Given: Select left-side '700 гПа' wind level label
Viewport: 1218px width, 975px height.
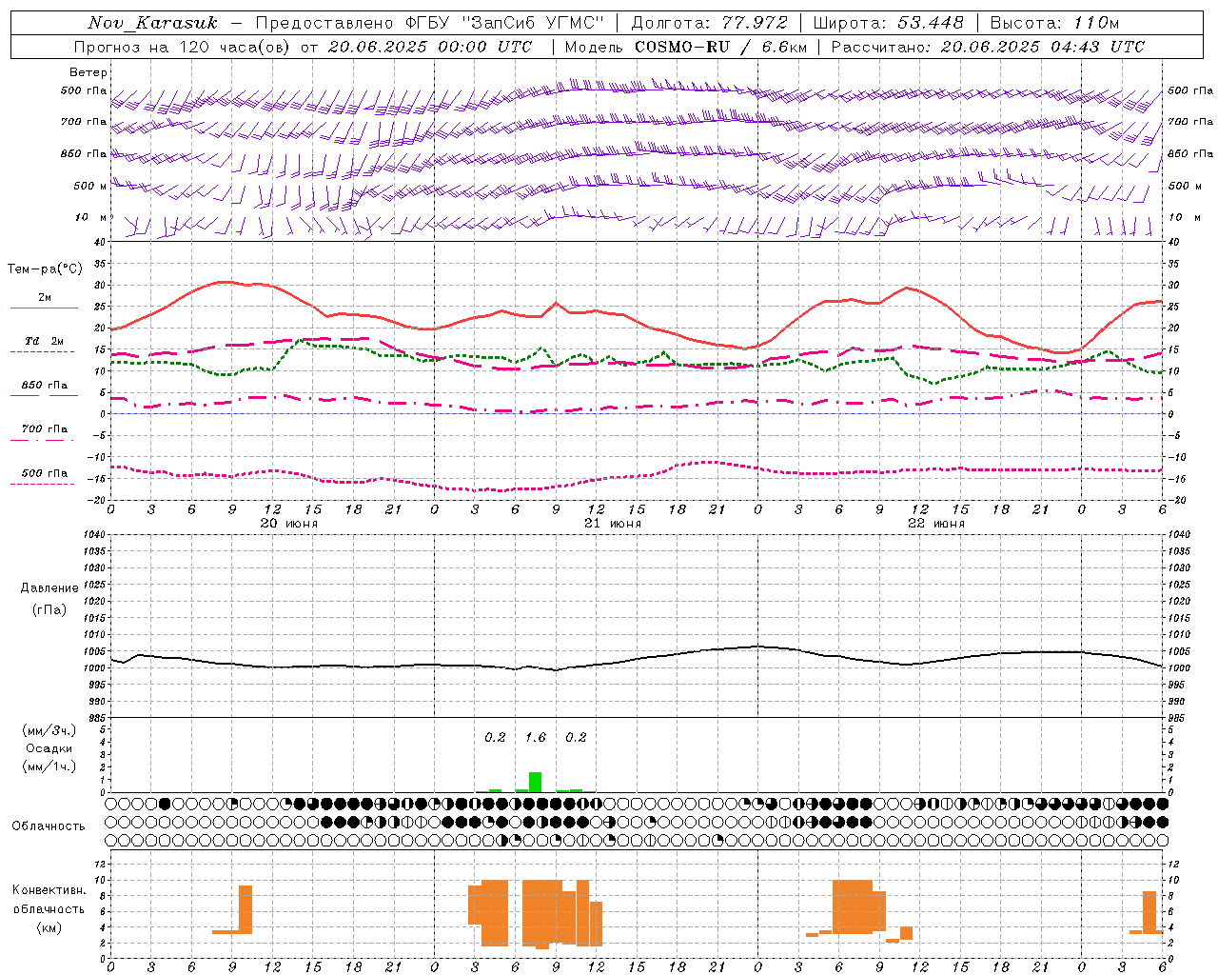Looking at the screenshot, I should [84, 122].
